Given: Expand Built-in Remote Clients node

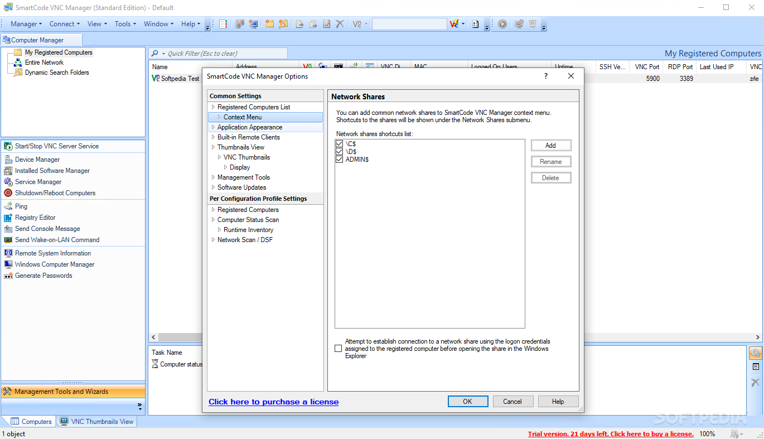Looking at the screenshot, I should point(213,137).
